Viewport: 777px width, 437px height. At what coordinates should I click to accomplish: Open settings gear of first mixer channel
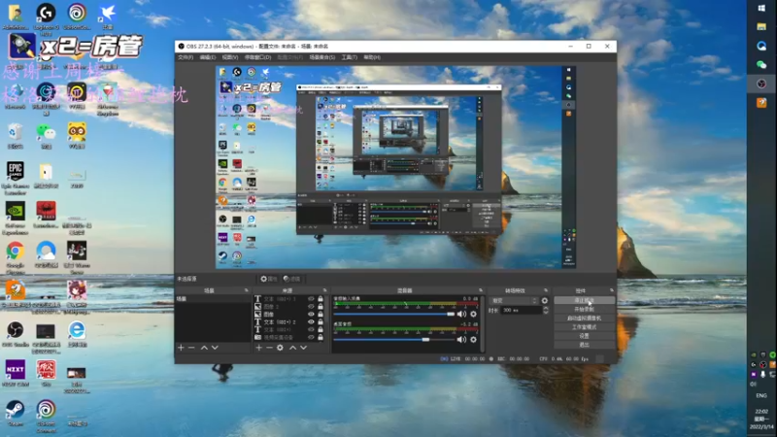(x=473, y=314)
